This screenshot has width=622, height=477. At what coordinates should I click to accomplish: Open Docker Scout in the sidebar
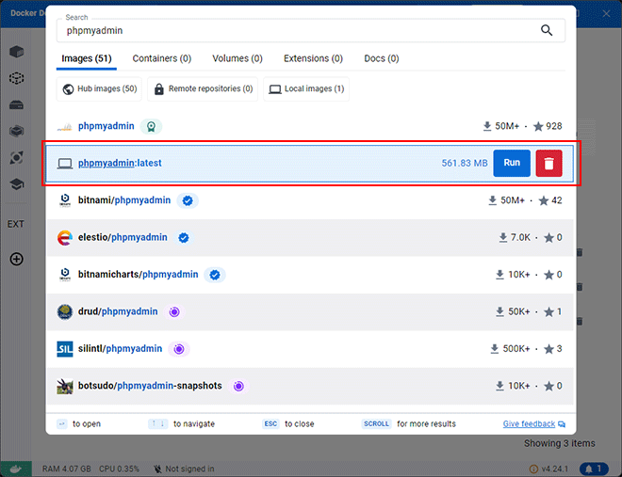(17, 157)
